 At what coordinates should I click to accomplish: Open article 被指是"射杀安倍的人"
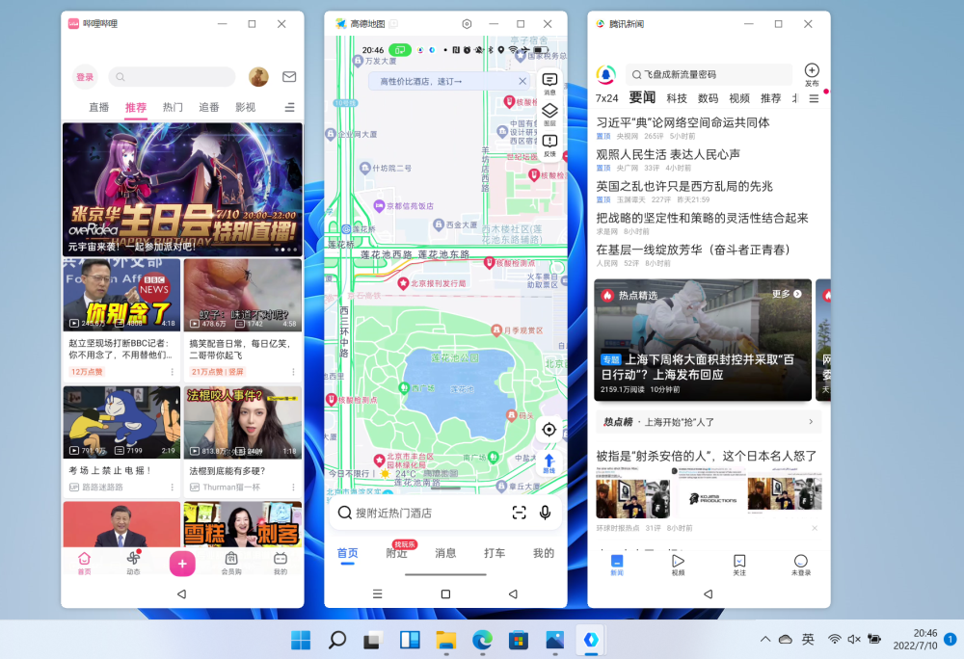(x=707, y=456)
